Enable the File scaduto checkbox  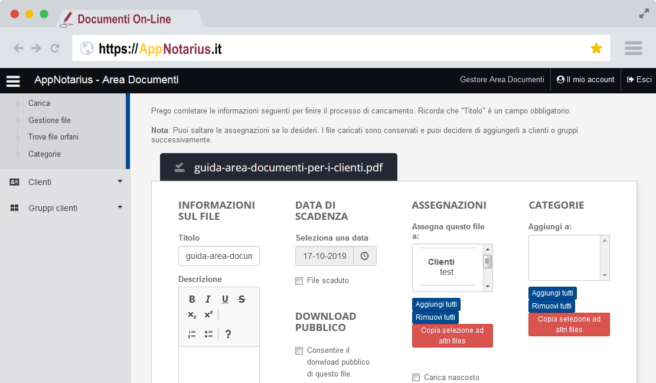(x=299, y=281)
